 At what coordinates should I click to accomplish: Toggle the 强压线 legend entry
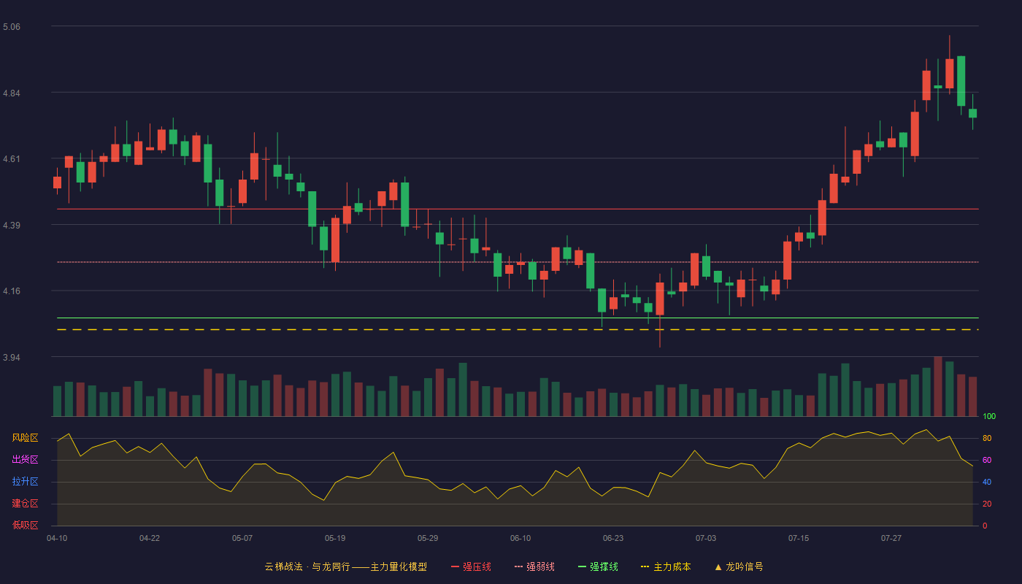click(471, 566)
